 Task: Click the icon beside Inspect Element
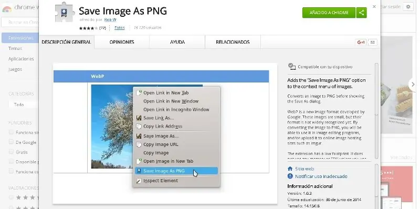point(139,181)
